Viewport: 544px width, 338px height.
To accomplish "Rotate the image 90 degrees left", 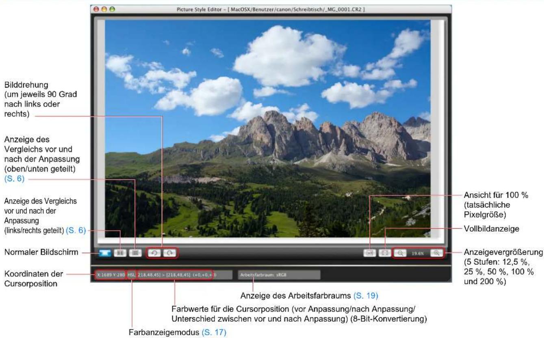I will pos(155,253).
